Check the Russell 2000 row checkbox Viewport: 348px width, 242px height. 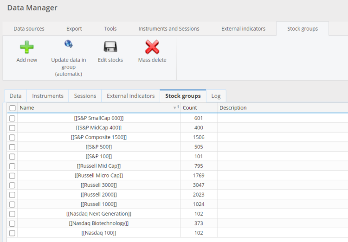(12, 195)
